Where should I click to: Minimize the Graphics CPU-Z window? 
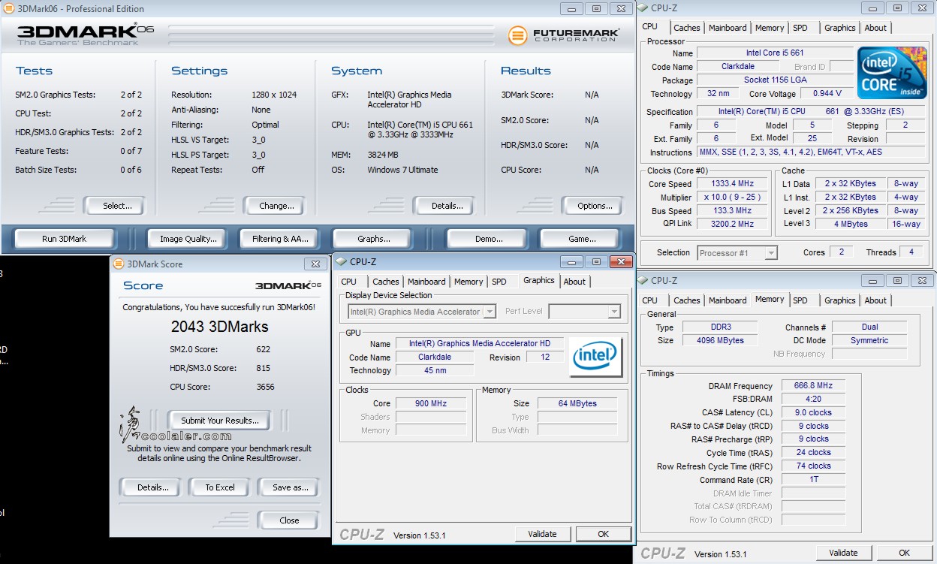(x=573, y=261)
